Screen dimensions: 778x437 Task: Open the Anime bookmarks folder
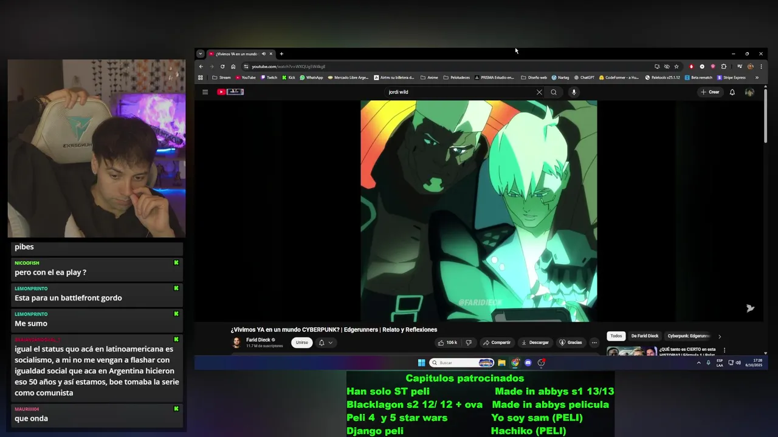(x=429, y=78)
